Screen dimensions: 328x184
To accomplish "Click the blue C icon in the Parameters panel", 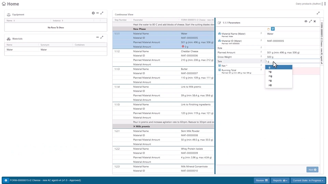I will [x=273, y=29].
